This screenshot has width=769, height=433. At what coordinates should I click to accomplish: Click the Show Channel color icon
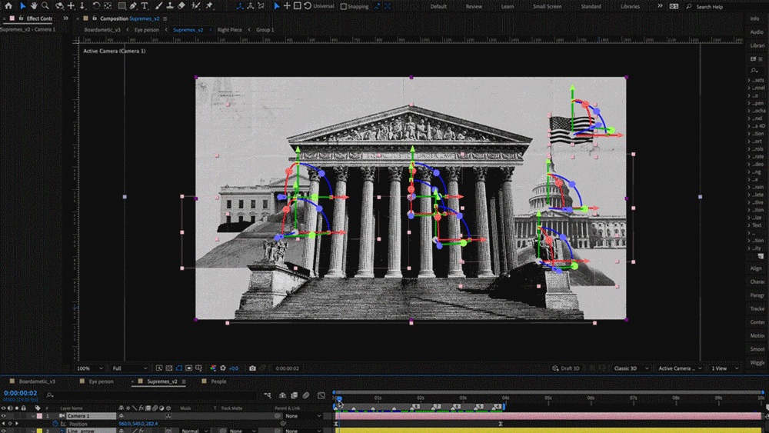pyautogui.click(x=213, y=368)
